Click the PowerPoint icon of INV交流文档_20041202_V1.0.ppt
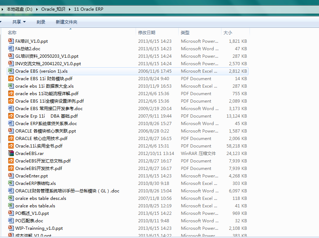This screenshot has height=238, width=319. [x=11, y=63]
